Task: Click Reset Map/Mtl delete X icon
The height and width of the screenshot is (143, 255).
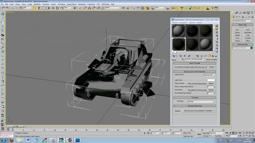Action: [x=185, y=56]
